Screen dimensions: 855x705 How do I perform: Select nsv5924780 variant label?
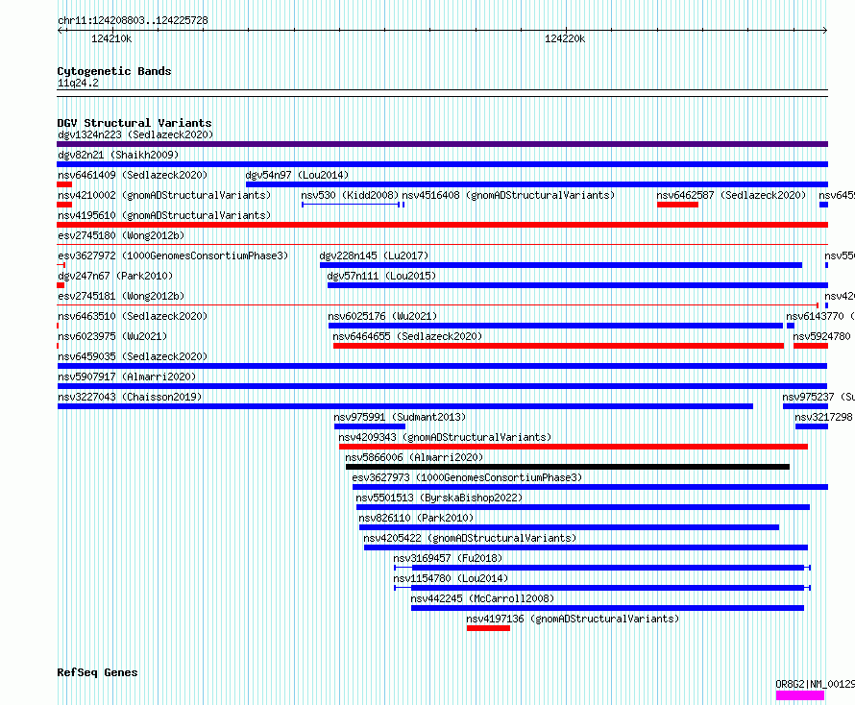[x=821, y=336]
